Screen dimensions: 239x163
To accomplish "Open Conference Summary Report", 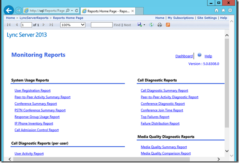I will (x=36, y=104).
